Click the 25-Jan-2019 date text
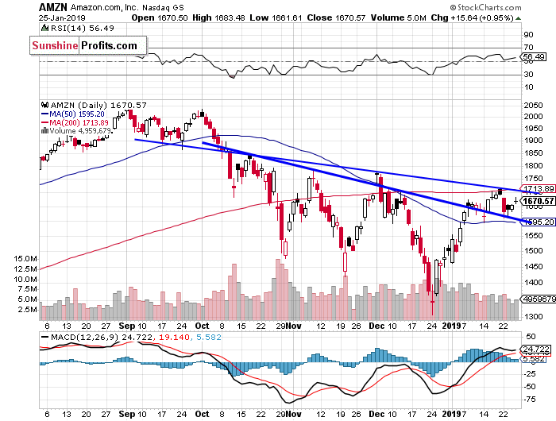Image resolution: width=556 pixels, height=421 pixels. click(62, 17)
